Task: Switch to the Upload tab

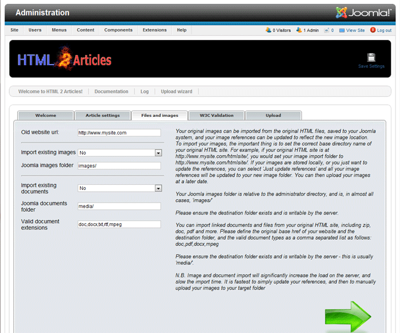Action: coord(273,116)
